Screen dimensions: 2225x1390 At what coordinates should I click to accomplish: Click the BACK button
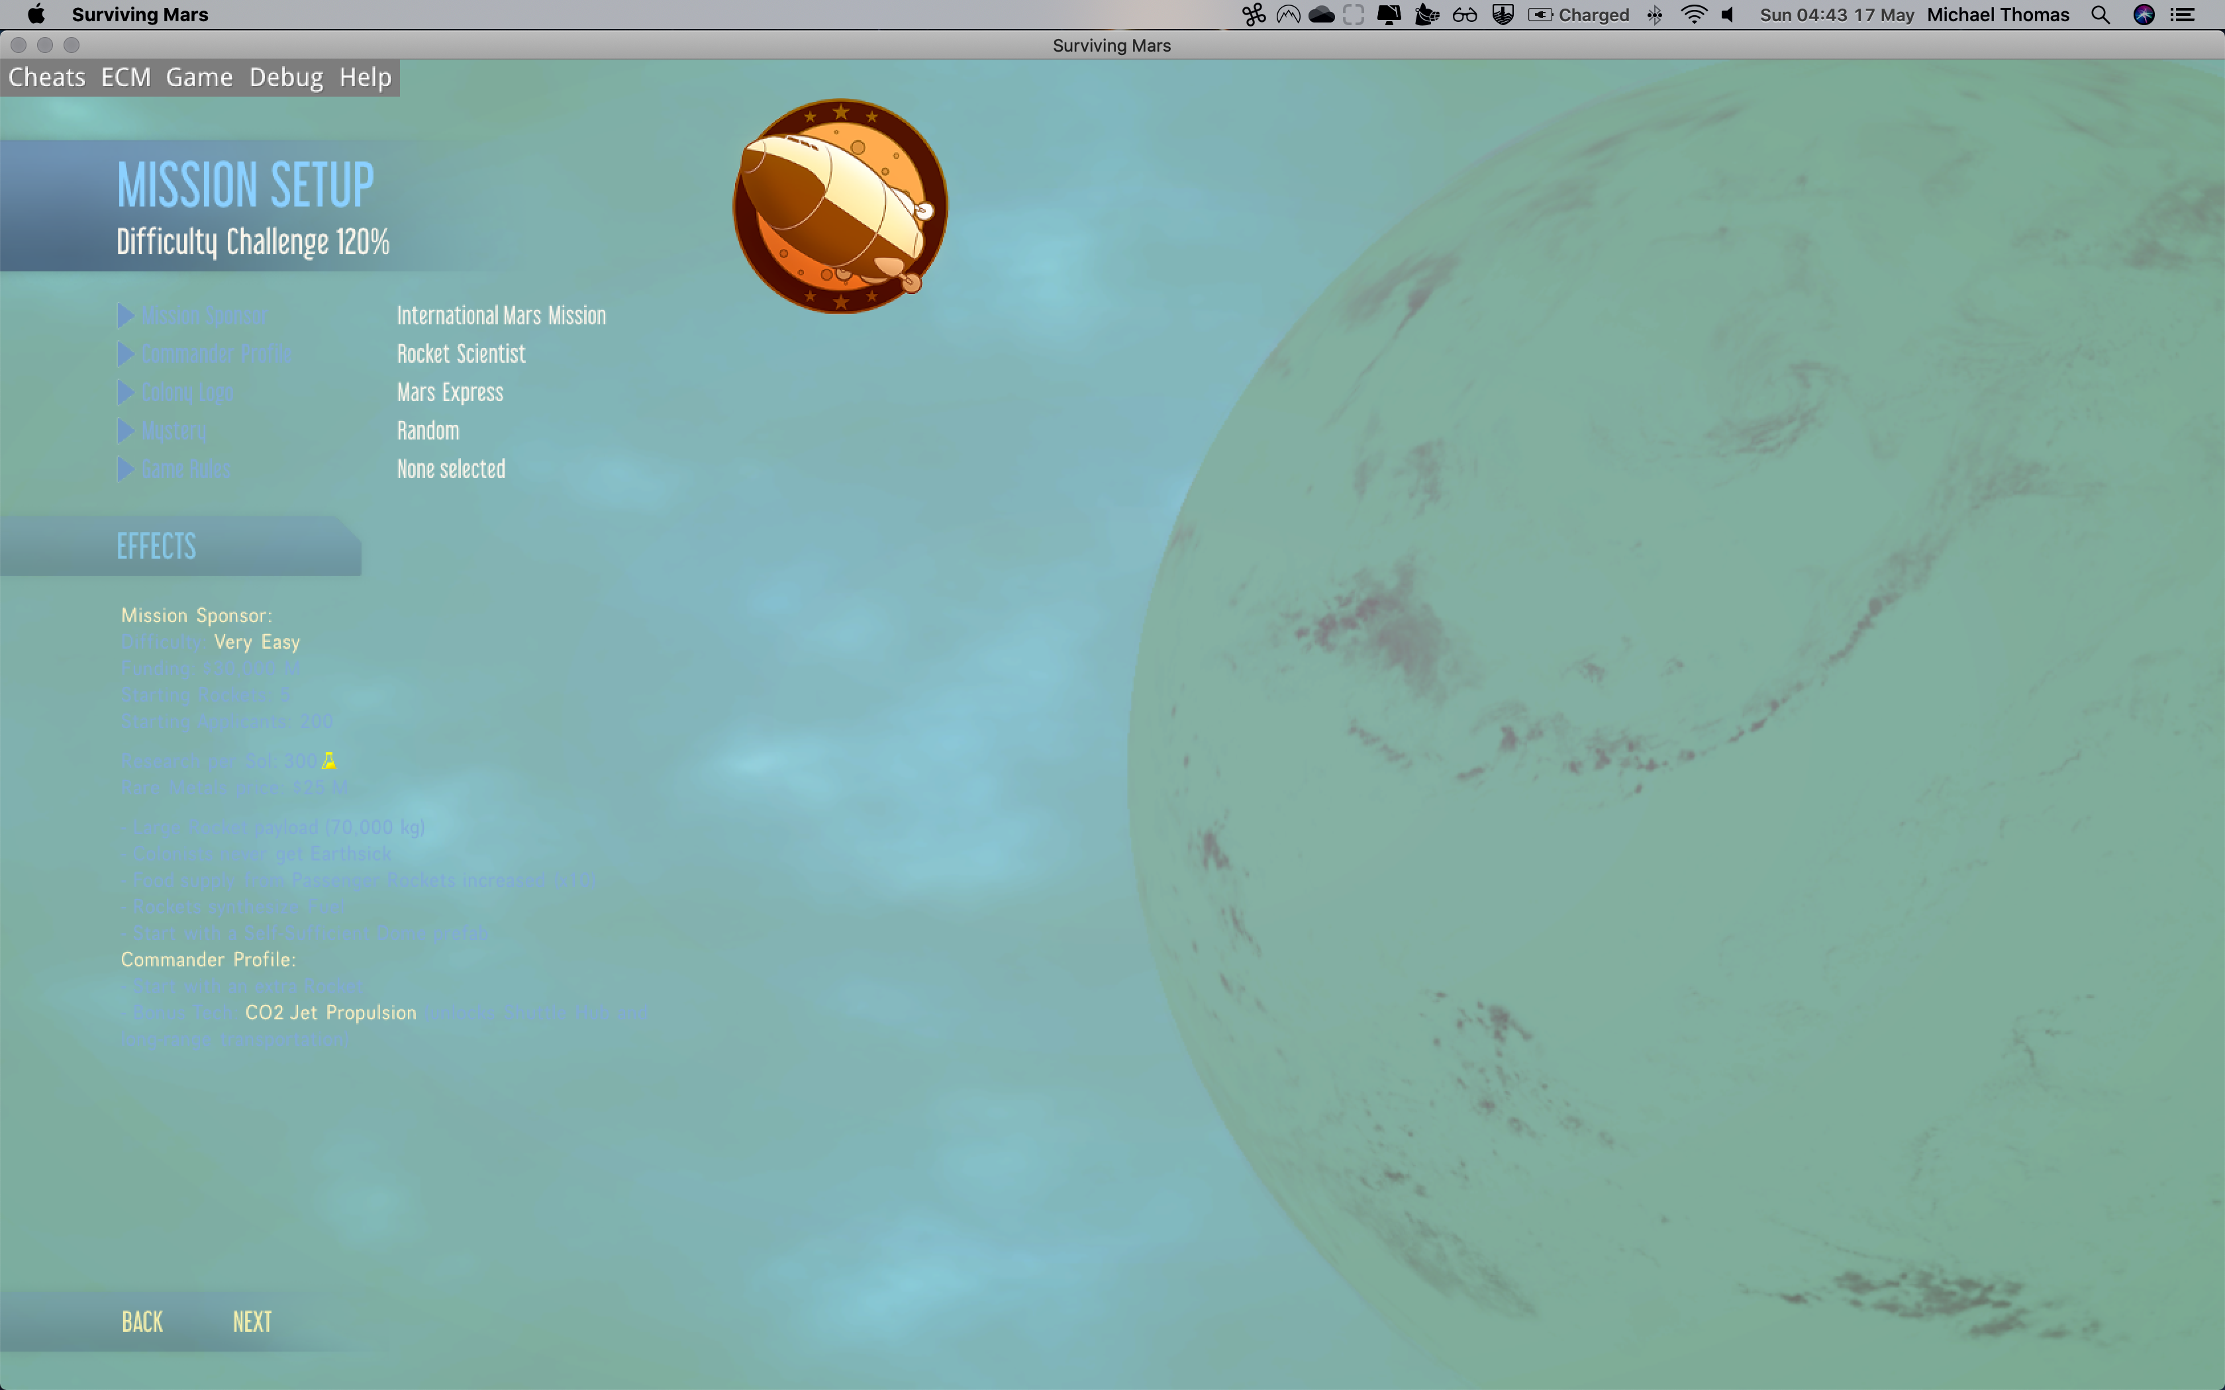point(142,1322)
